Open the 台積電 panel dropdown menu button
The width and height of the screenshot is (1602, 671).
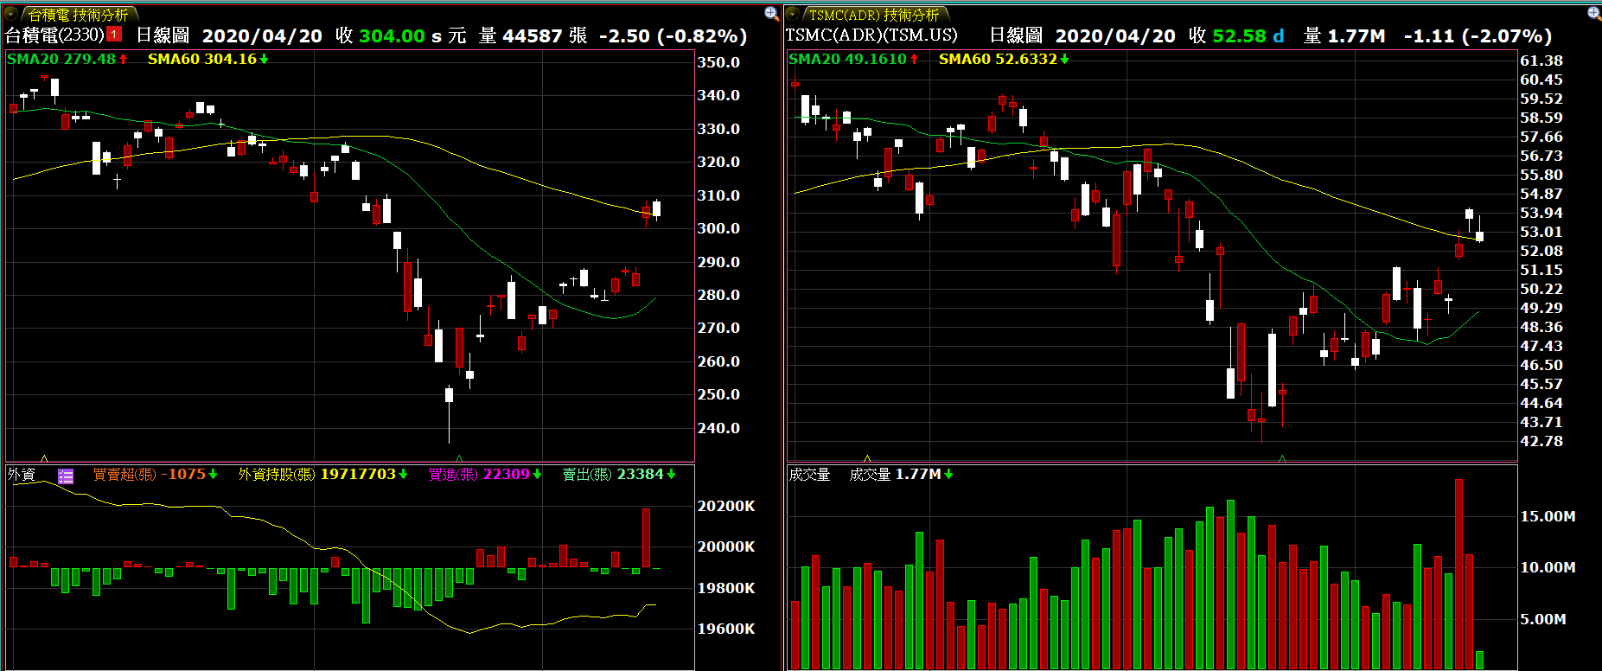point(11,14)
